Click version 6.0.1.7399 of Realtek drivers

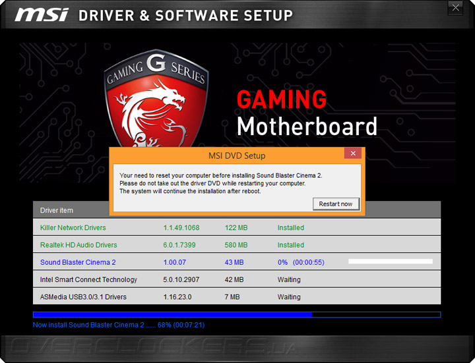[x=179, y=244]
